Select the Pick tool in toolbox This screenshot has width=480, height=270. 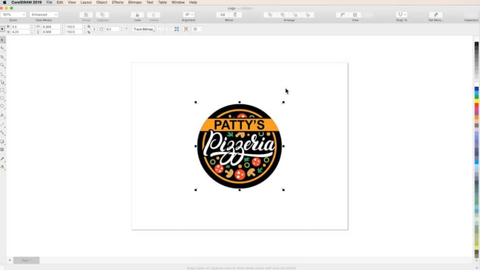point(2,40)
